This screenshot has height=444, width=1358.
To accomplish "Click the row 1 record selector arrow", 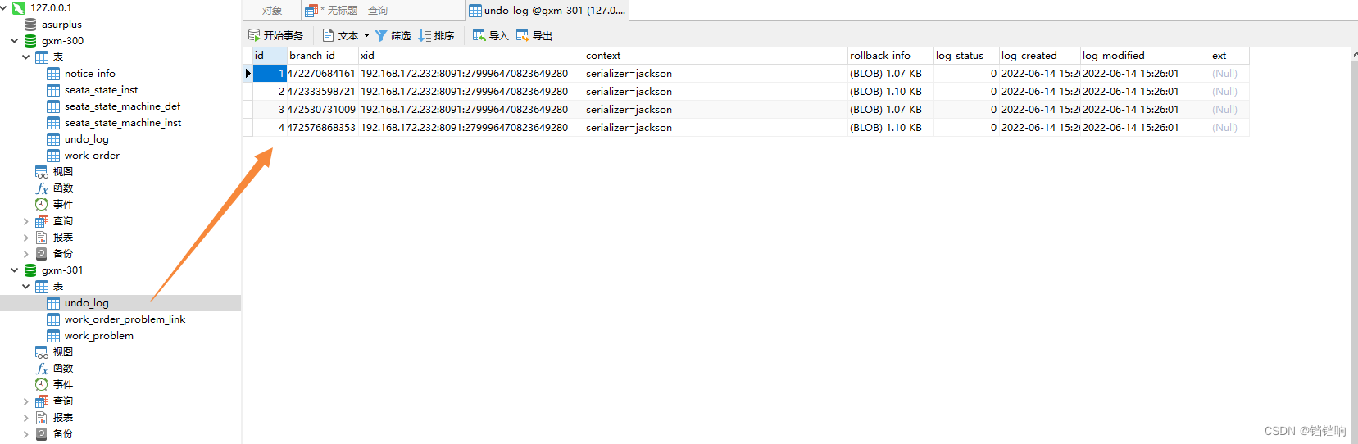I will tap(248, 74).
